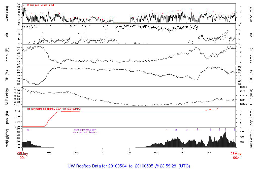Select the '12z' time axis label
This screenshot has width=258, height=176.
pyautogui.click(x=129, y=153)
